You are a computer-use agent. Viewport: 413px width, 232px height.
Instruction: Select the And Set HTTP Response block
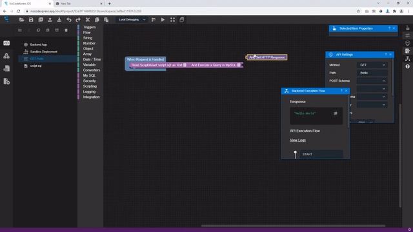(x=267, y=57)
